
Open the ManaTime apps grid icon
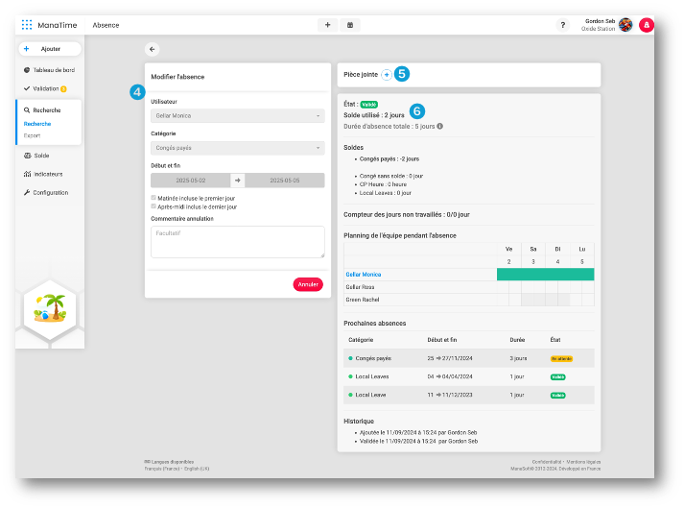click(x=27, y=25)
